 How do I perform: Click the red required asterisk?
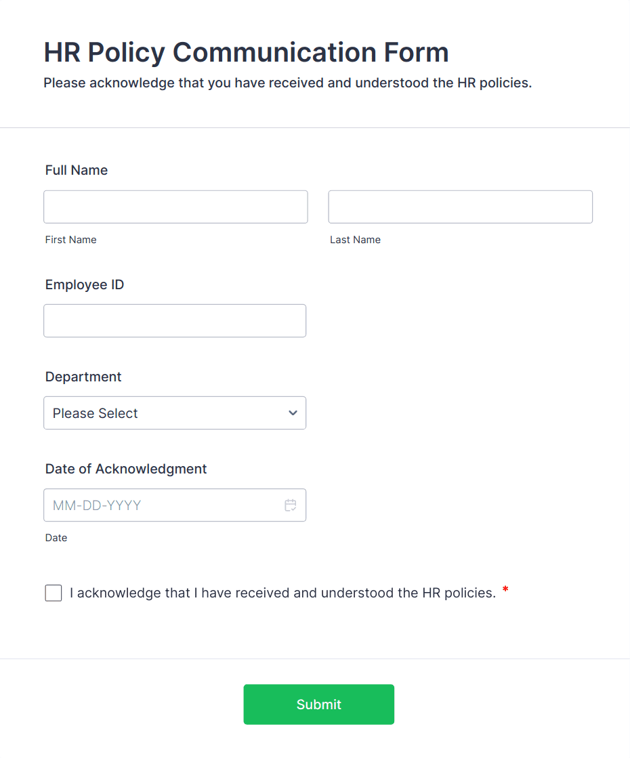[505, 591]
